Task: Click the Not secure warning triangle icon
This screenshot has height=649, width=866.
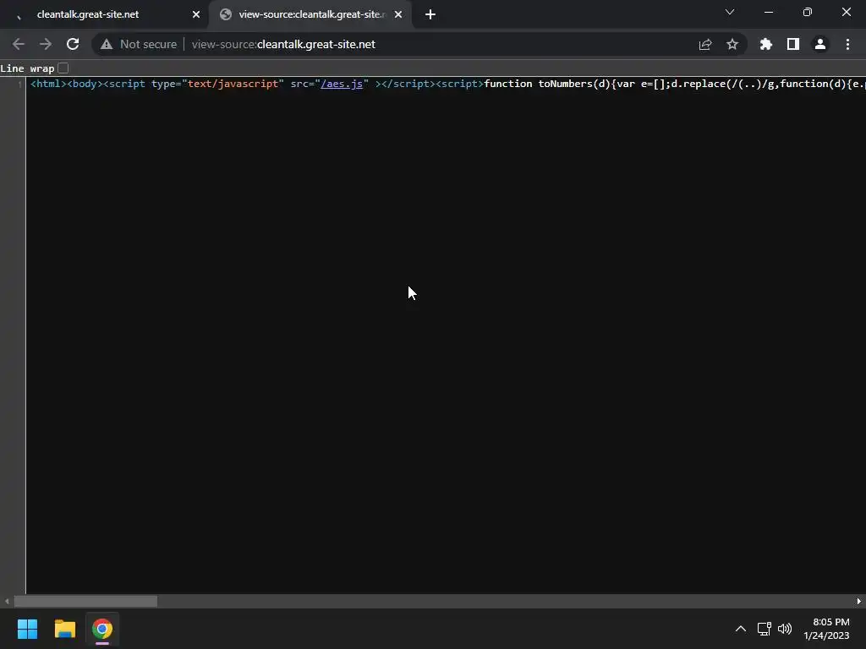Action: [x=107, y=44]
